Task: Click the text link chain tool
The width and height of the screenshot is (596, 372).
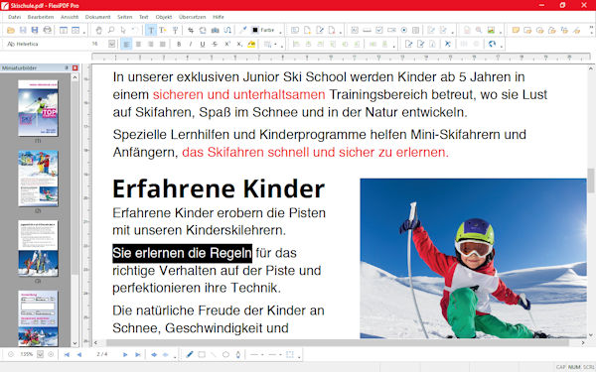Action: [227, 30]
